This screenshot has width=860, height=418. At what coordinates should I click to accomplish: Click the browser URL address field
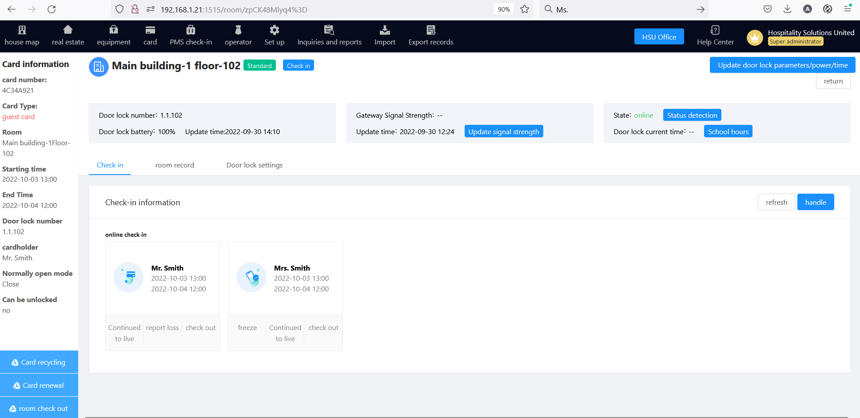[311, 9]
